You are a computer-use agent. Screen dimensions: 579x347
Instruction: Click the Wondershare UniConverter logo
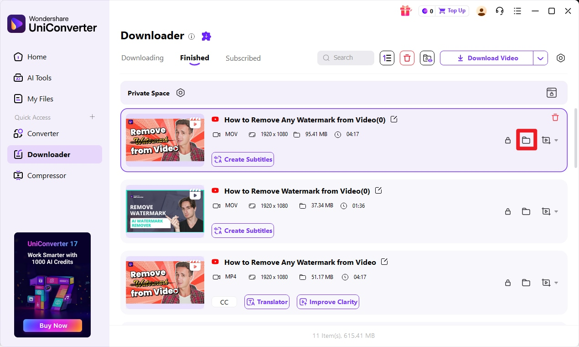(52, 24)
